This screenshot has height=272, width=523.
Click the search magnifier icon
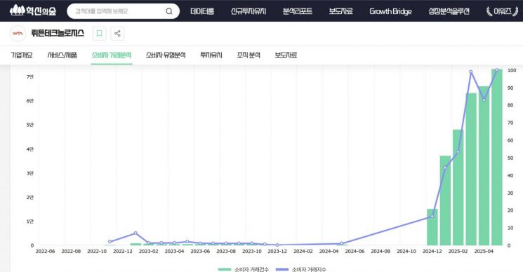coord(169,11)
